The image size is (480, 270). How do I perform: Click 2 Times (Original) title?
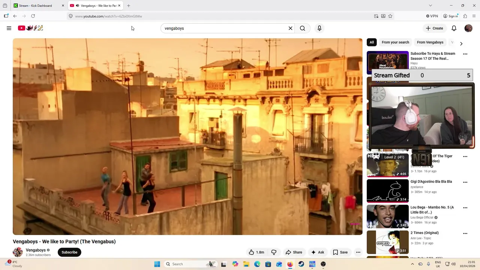tap(424, 233)
